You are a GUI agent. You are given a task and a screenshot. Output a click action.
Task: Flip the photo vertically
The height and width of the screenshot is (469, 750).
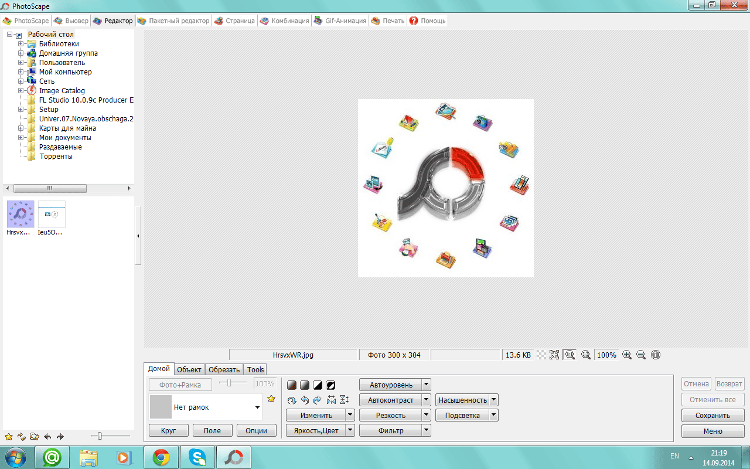[x=344, y=400]
